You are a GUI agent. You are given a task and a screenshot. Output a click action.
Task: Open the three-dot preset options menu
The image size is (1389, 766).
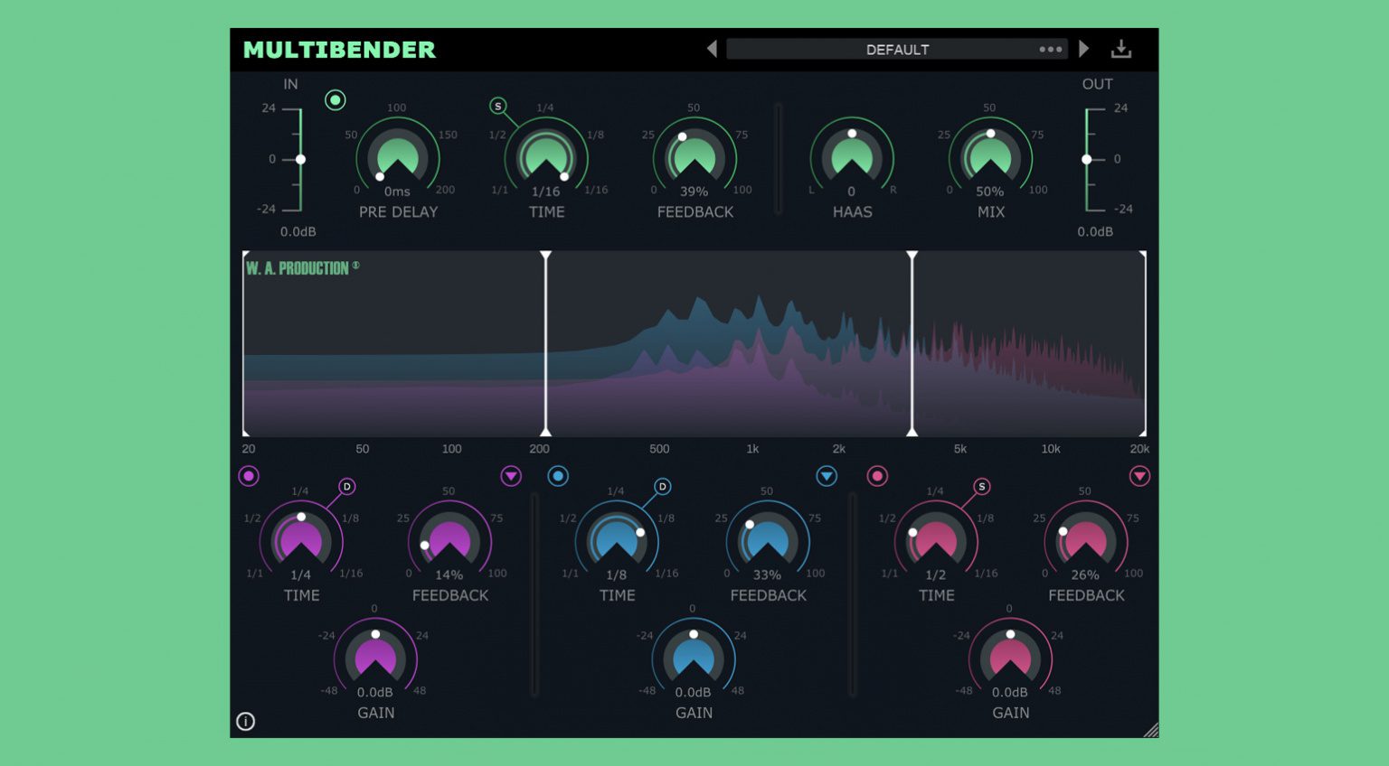pos(1050,50)
